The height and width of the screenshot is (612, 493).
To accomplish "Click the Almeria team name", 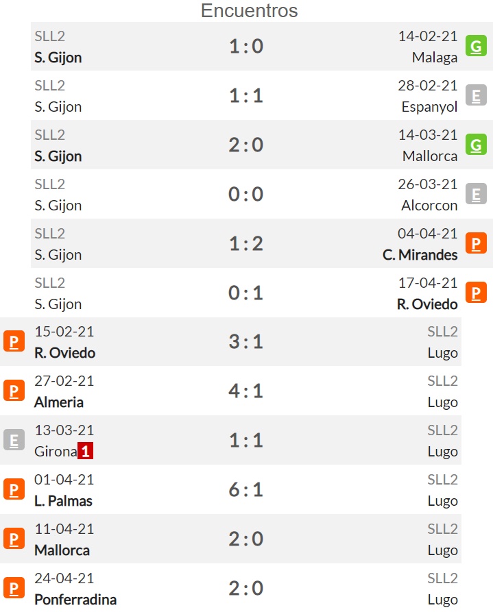I will click(x=59, y=402).
